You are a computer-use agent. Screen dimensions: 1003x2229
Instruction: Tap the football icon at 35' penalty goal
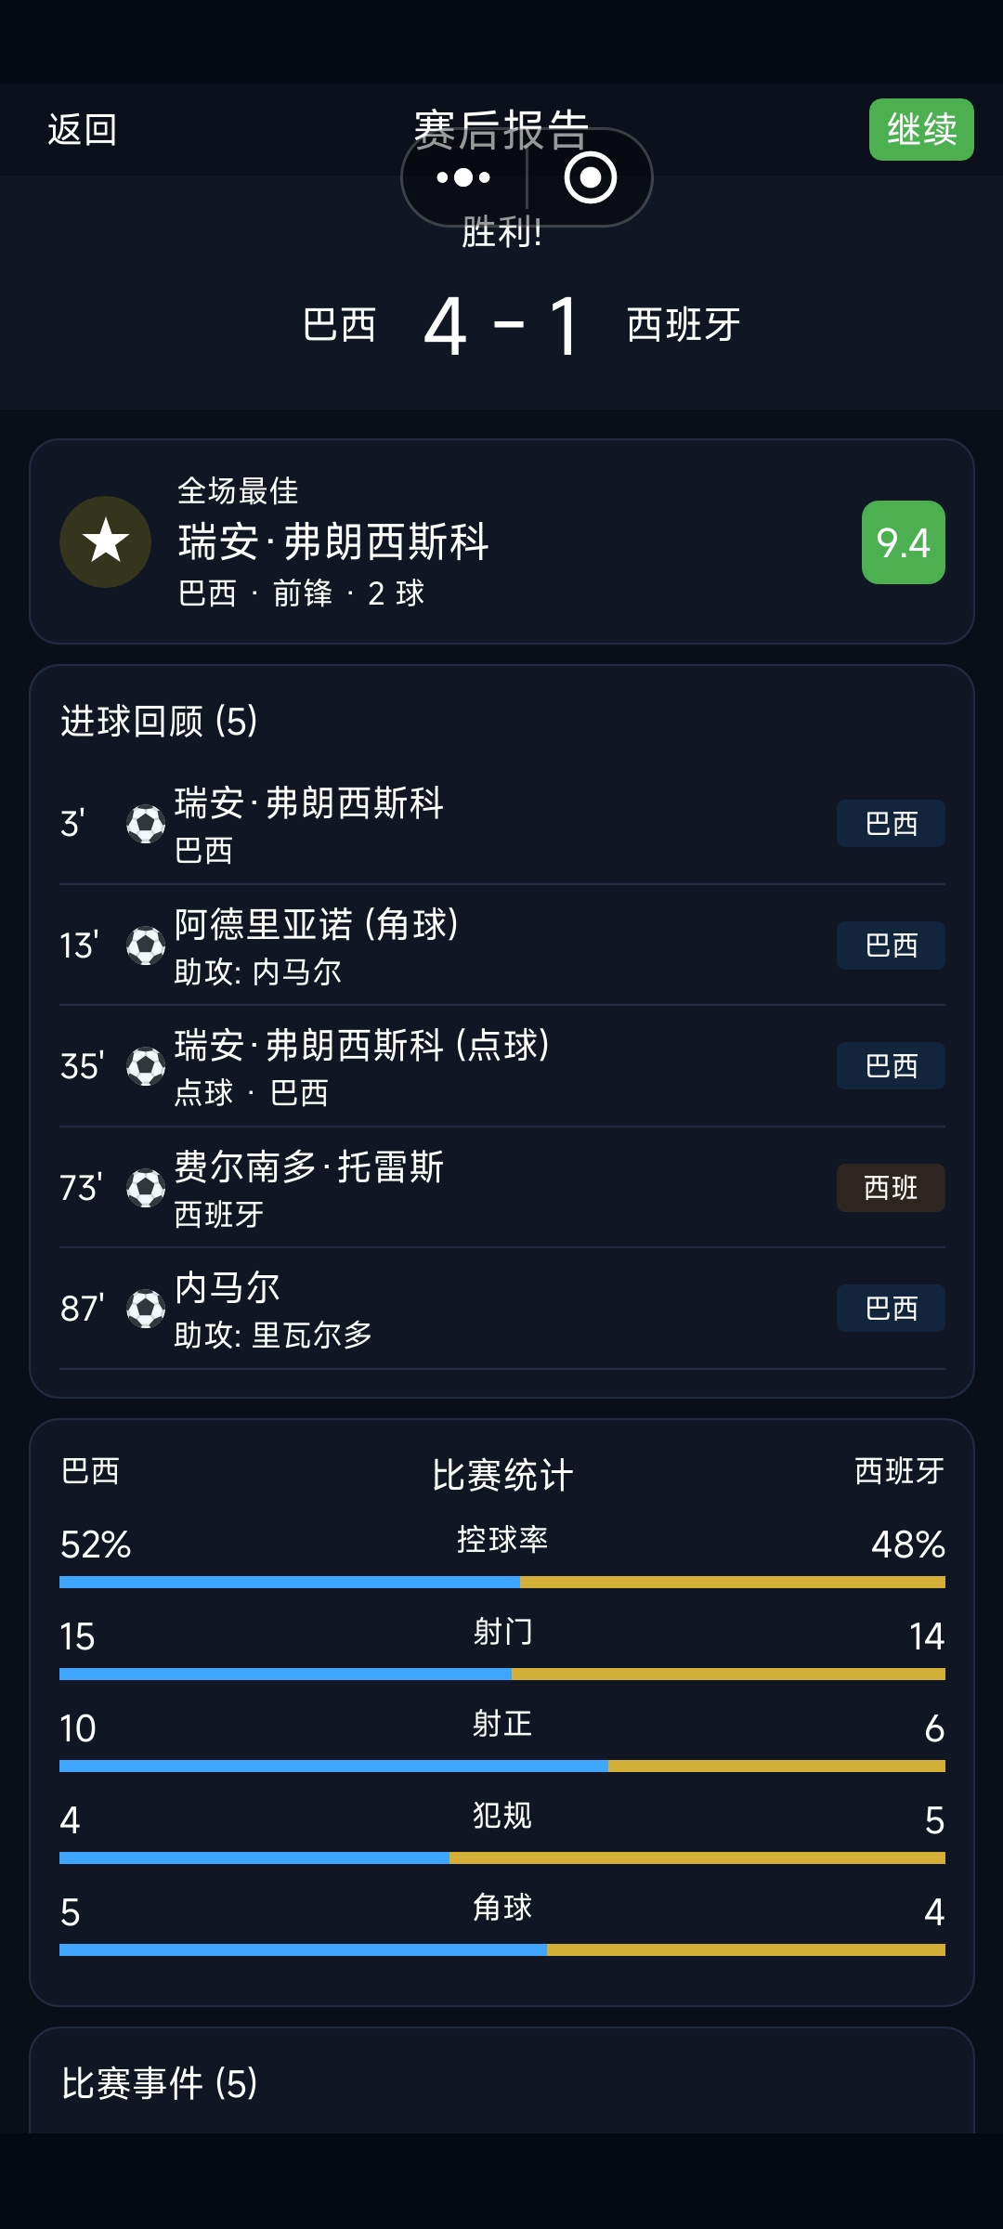[146, 1066]
